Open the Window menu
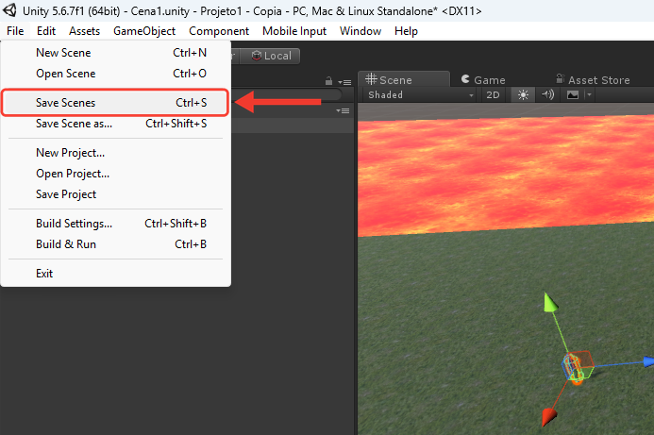Image resolution: width=654 pixels, height=435 pixels. click(x=361, y=31)
